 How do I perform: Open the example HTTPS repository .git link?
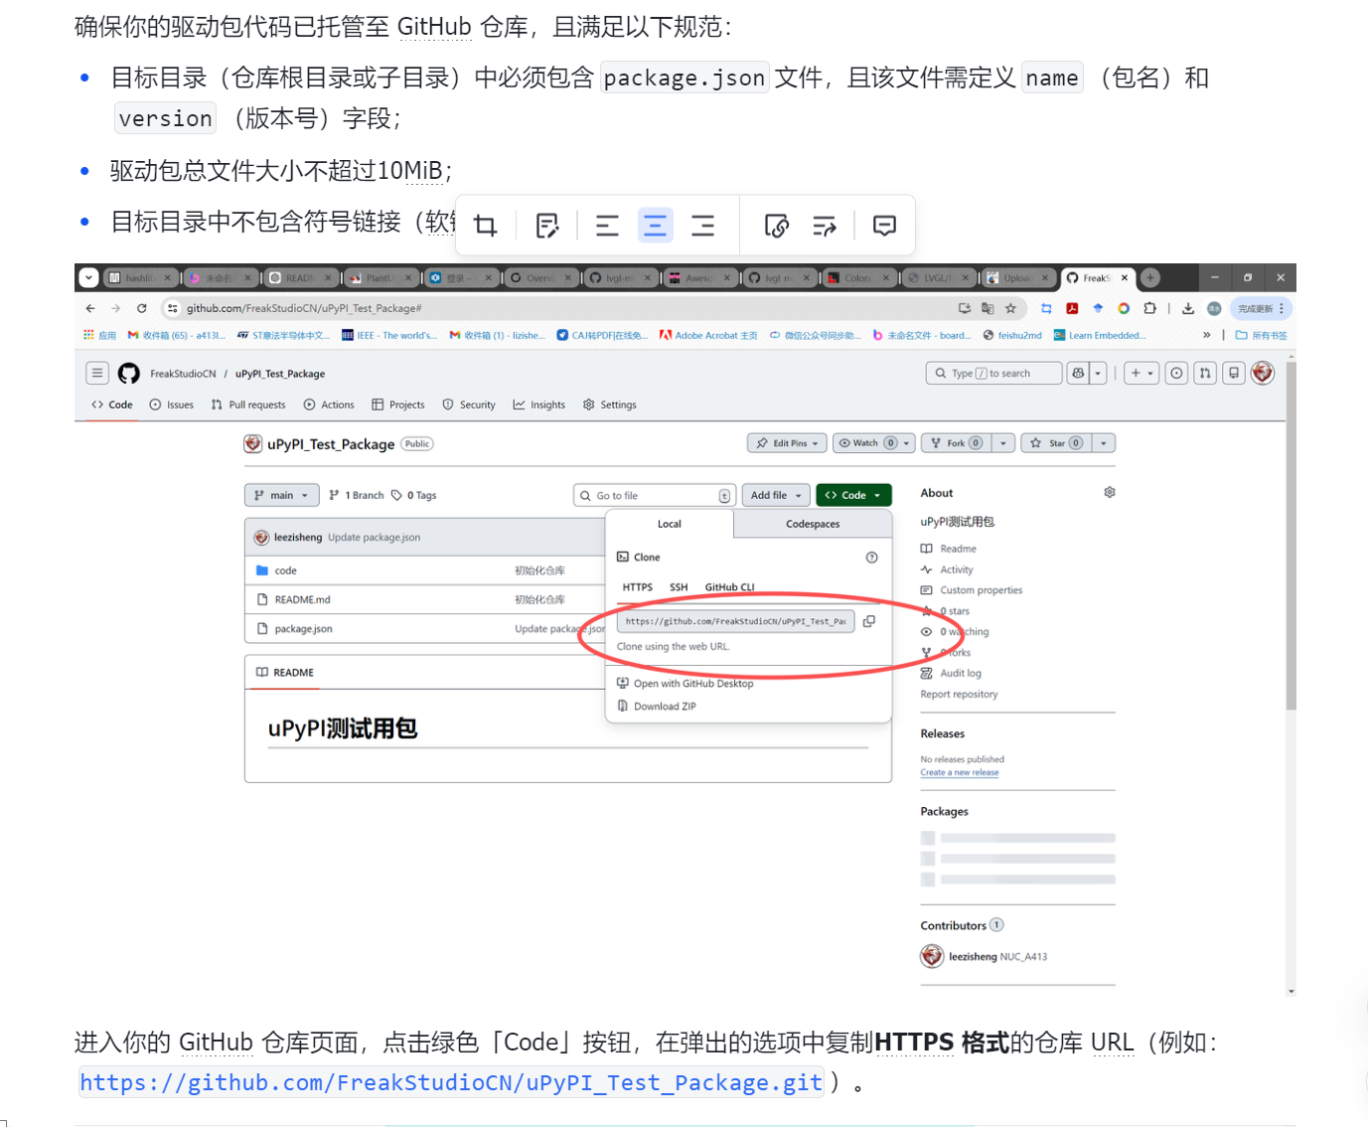coord(451,1082)
